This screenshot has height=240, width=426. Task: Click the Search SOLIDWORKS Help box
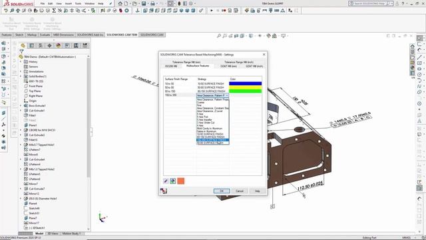(x=371, y=3)
